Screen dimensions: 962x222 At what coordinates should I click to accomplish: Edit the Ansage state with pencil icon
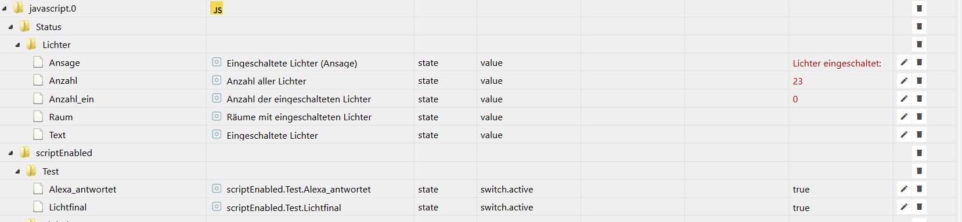pyautogui.click(x=904, y=62)
